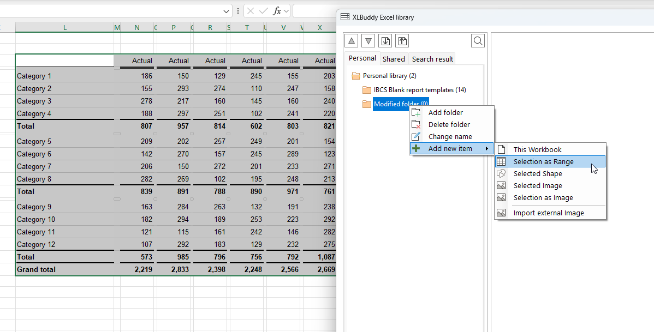Expand the Name Box dropdown arrow

(x=227, y=11)
